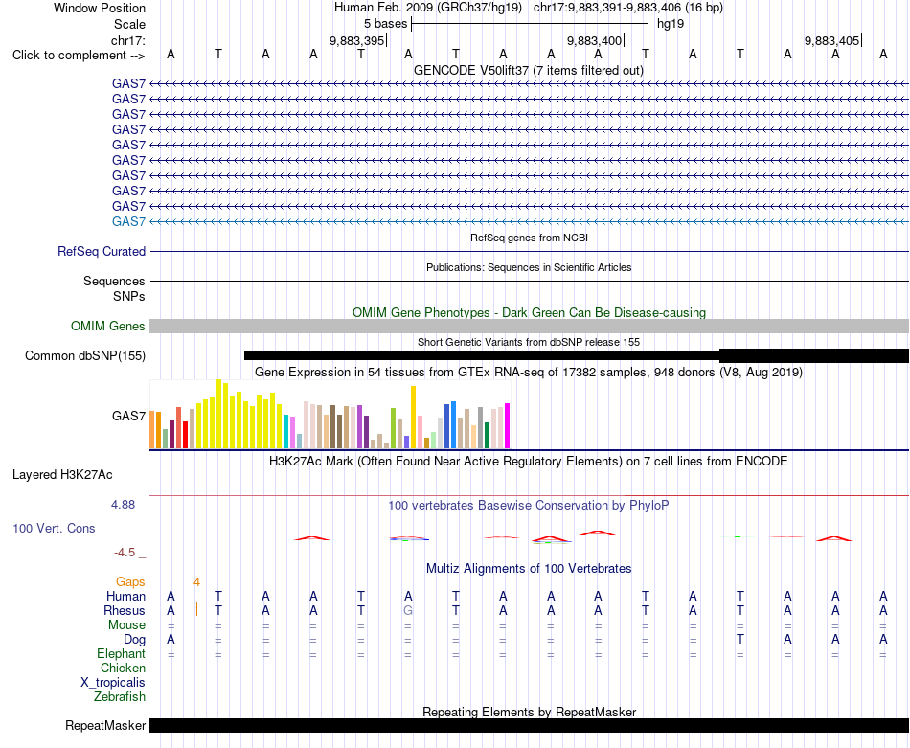910x748 pixels.
Task: Open the RepeatMasker track label
Action: click(x=105, y=725)
